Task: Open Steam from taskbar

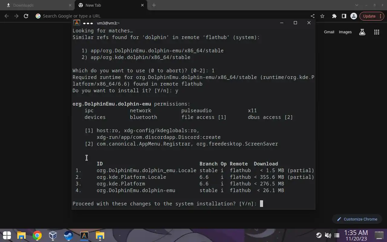Action: (x=68, y=235)
